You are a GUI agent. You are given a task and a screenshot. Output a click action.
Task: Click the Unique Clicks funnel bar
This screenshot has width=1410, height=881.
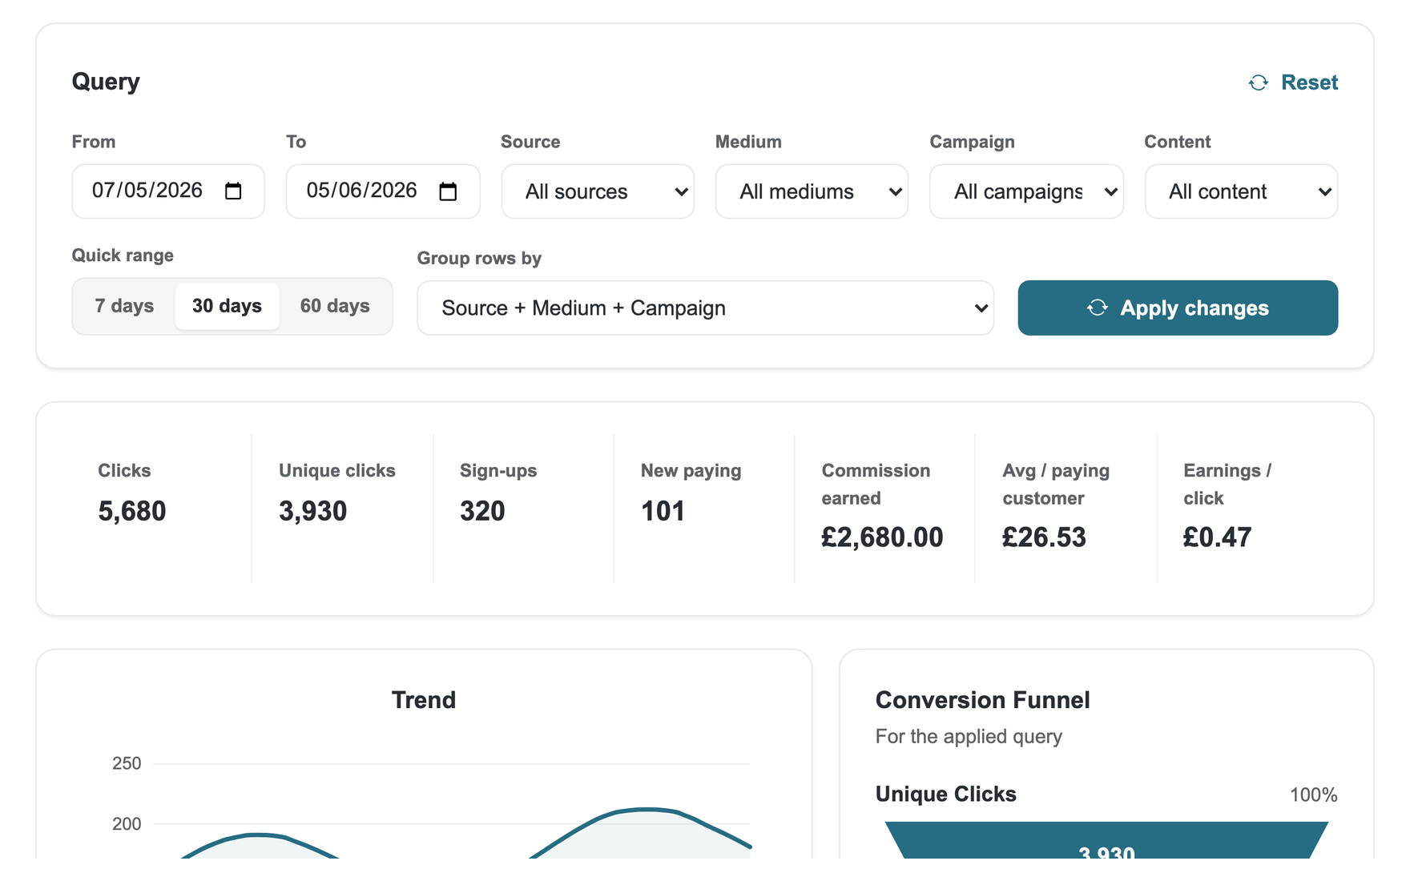(x=1106, y=840)
